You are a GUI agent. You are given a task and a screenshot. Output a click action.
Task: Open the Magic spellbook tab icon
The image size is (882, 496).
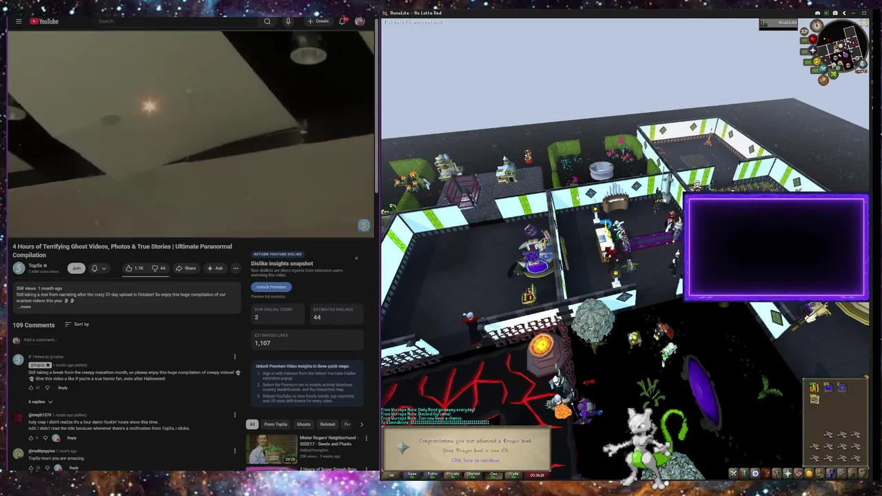(799, 473)
